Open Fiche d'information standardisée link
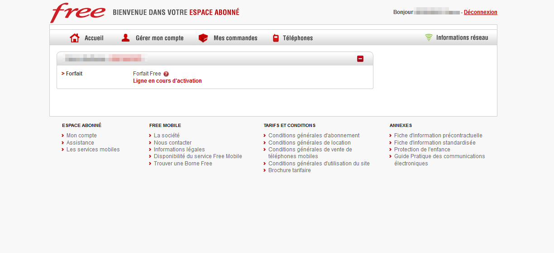 (x=435, y=143)
